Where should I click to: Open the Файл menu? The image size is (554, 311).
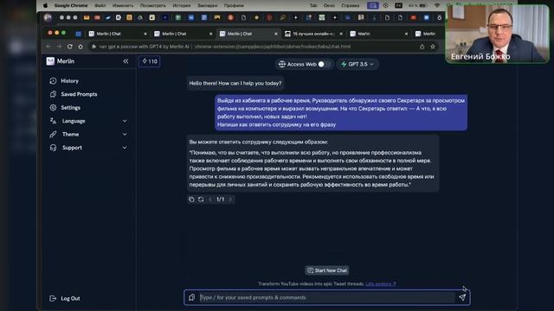point(100,5)
